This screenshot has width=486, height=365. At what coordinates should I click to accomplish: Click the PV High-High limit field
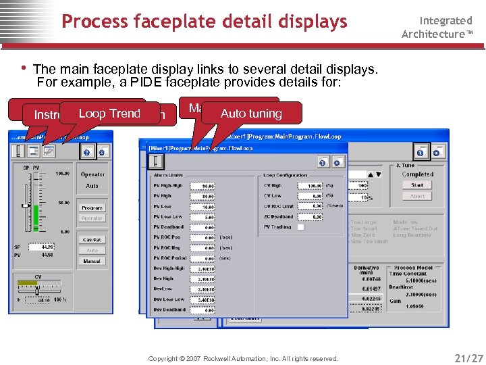click(x=202, y=186)
